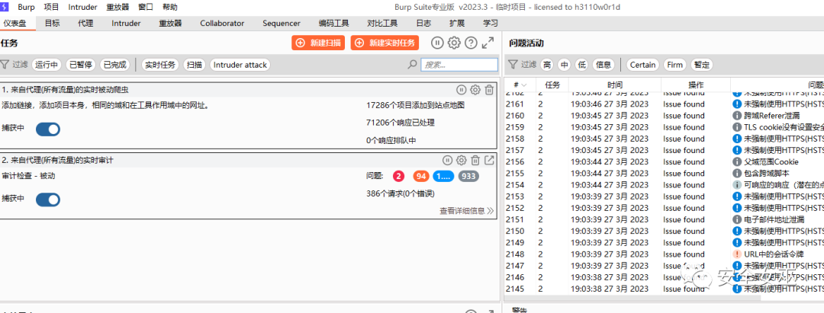Click red high-severity count badge 2
Screen dimensions: 824x313
(399, 177)
